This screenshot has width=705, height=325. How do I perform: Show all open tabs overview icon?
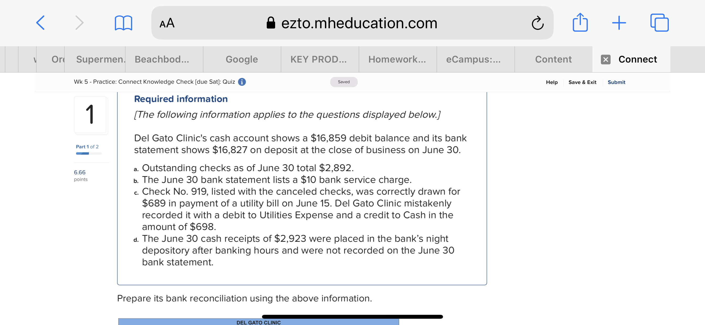click(659, 23)
